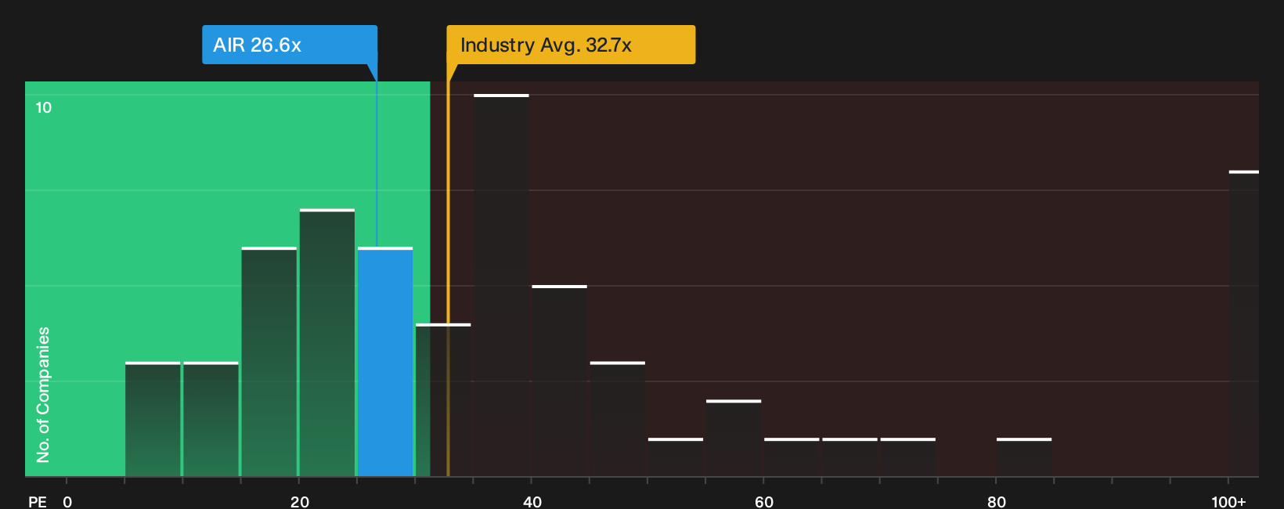Click the x-axis label 40

[532, 501]
